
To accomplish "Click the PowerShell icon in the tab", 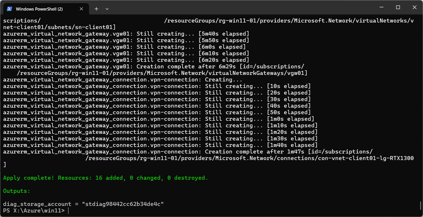I will point(9,9).
